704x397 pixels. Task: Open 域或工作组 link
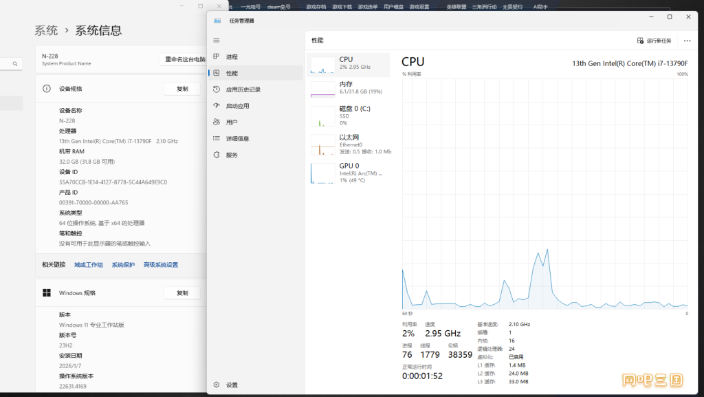click(89, 265)
